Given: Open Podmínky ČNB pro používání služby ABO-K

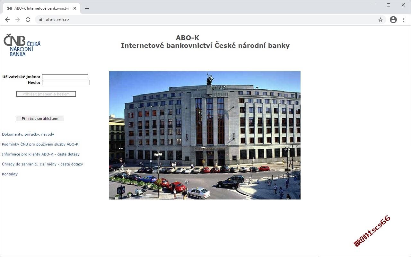Looking at the screenshot, I should coord(40,144).
